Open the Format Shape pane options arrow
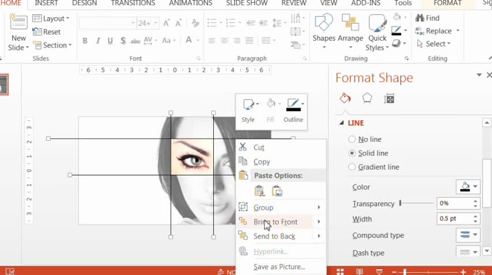Screen dimensions: 492x275 coord(479,75)
